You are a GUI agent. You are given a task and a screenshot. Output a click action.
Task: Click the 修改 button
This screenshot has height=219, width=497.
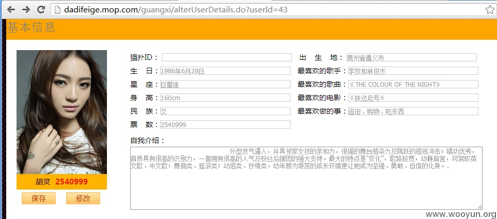83,198
